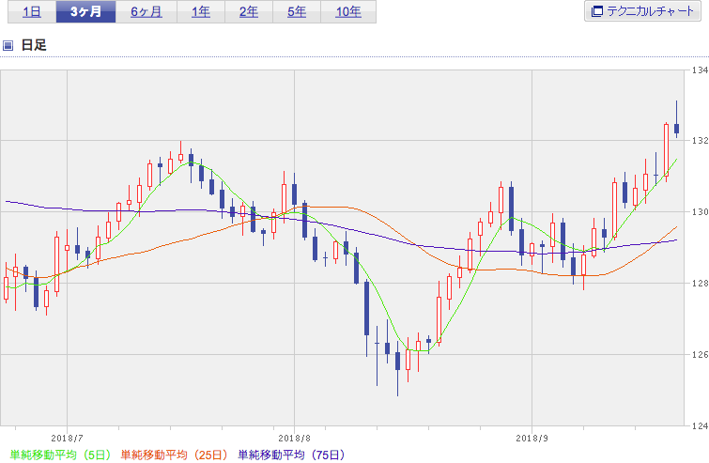Screen dimensions: 709x463
Task: Click the 128 price axis label
Action: tap(700, 284)
